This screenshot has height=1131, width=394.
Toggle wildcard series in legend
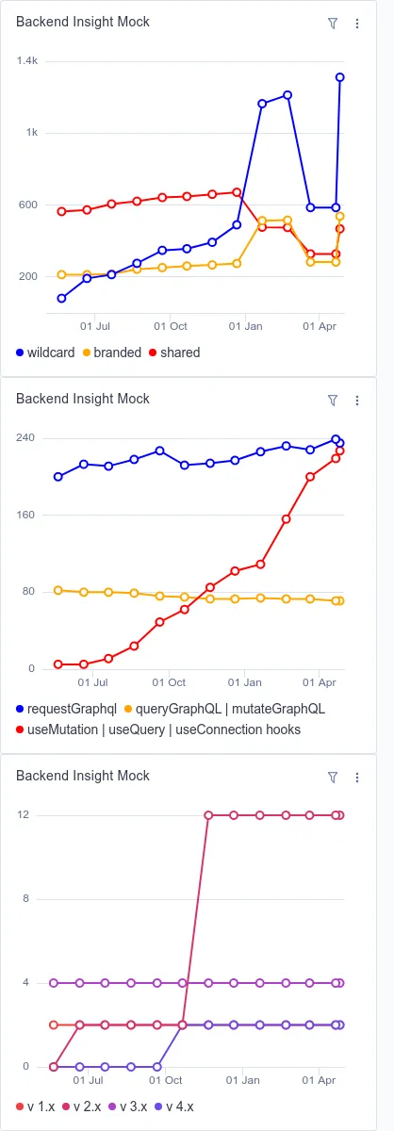coord(46,352)
